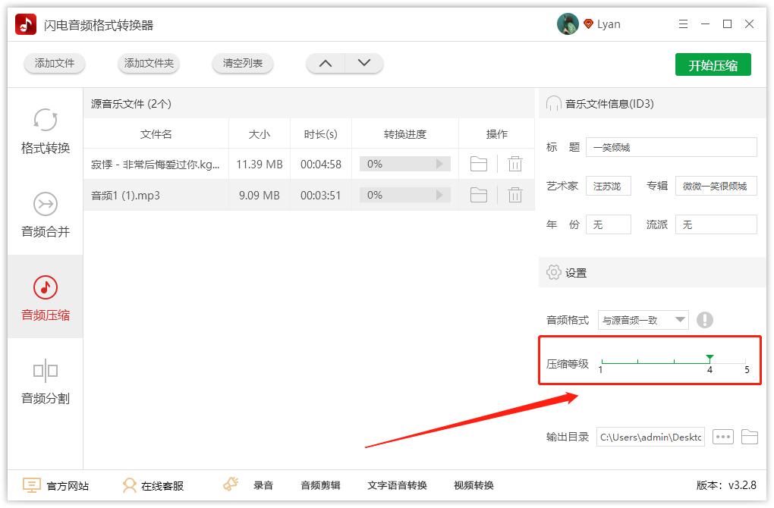Open the hamburger menu near window controls
Viewport: 774px width, 508px height.
(x=682, y=24)
